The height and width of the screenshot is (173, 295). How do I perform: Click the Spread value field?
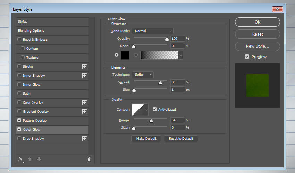[177, 82]
